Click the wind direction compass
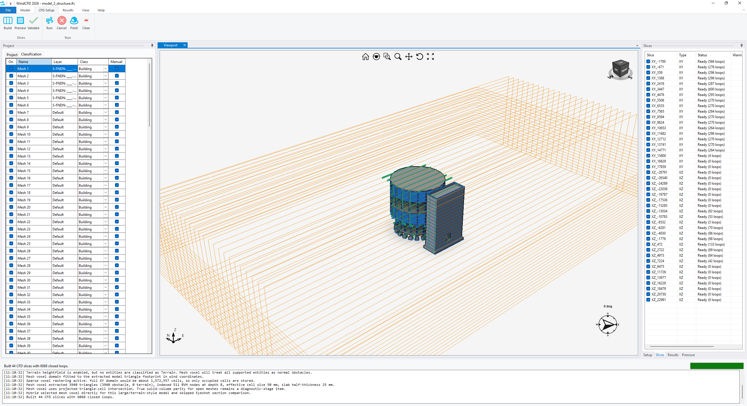 [x=608, y=324]
